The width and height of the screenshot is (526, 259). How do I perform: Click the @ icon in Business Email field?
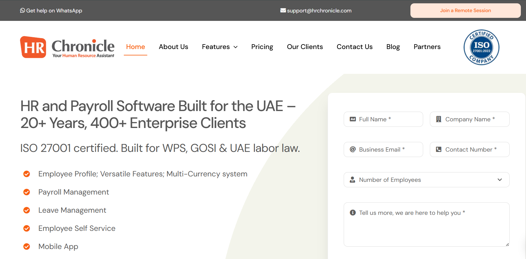(x=353, y=149)
